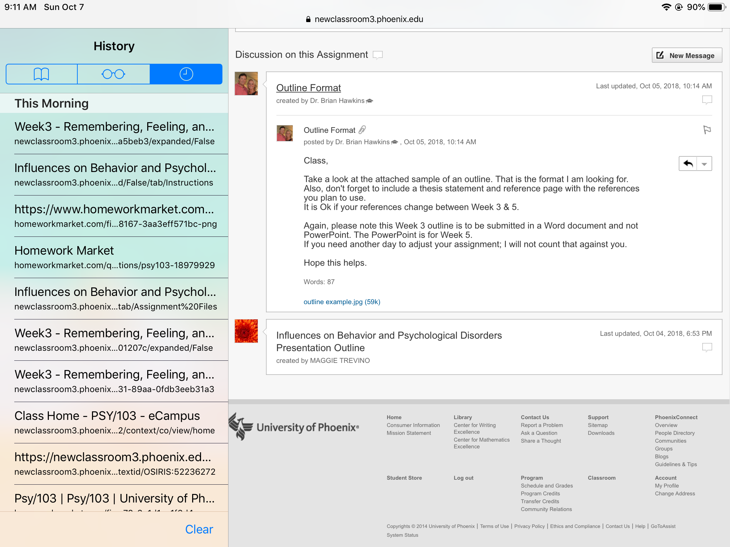Tap the newclassroom3.phoenix.edu address bar
Viewport: 730px width, 547px height.
point(365,19)
